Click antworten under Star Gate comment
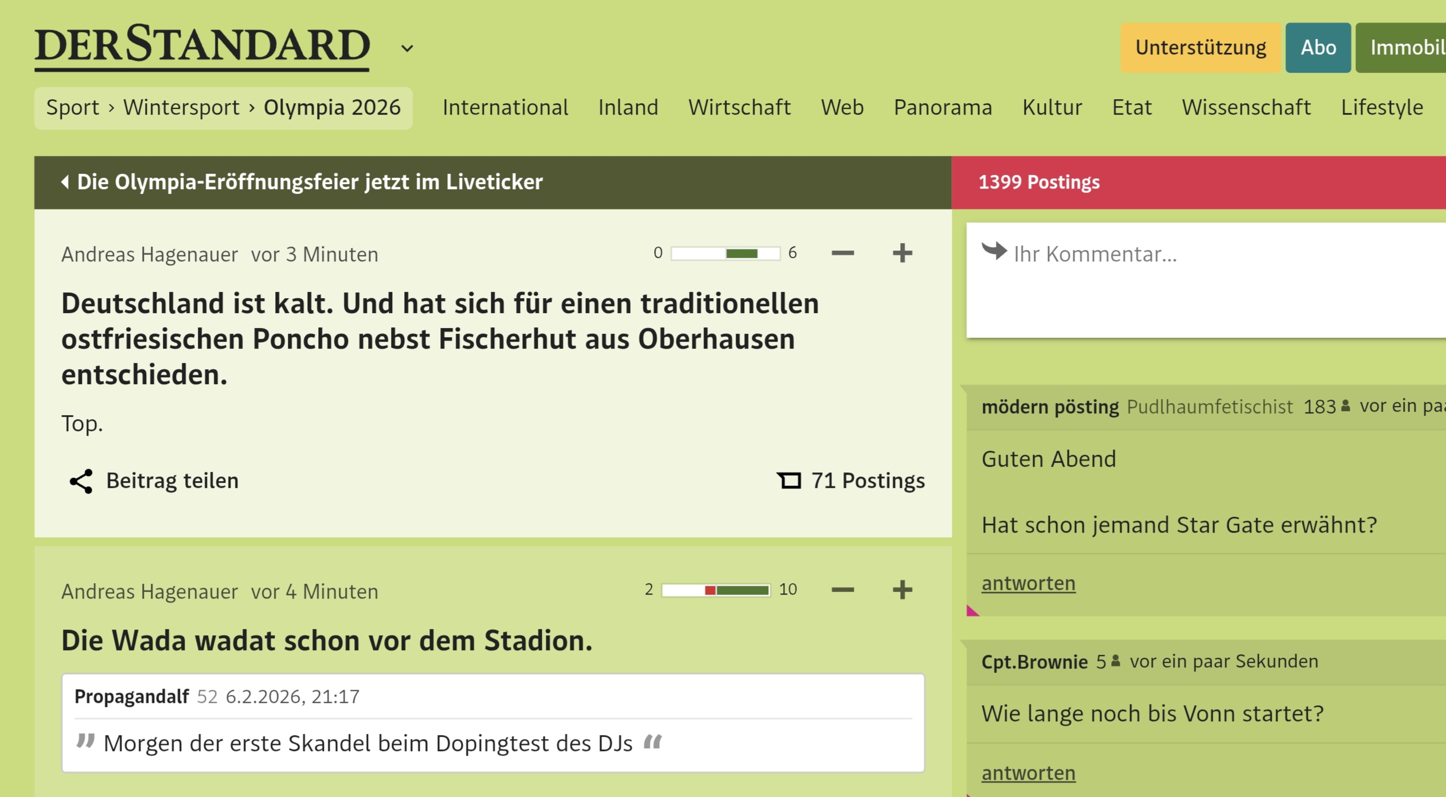Viewport: 1446px width, 797px height. 1028,583
